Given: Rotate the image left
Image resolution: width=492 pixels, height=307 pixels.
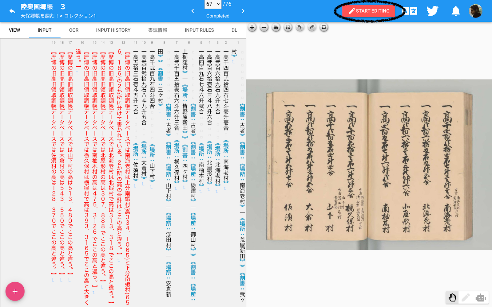Looking at the screenshot, I should point(300,28).
